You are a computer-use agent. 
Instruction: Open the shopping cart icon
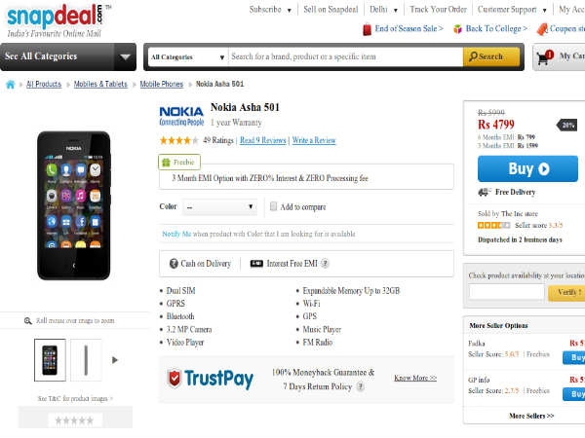[544, 57]
